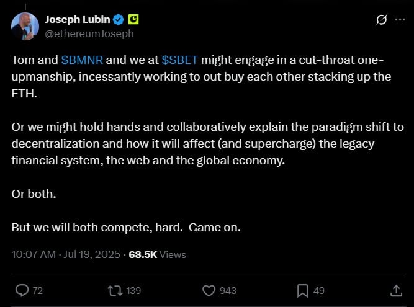The height and width of the screenshot is (307, 414).
Task: Like the tweet with the heart icon
Action: 209,290
